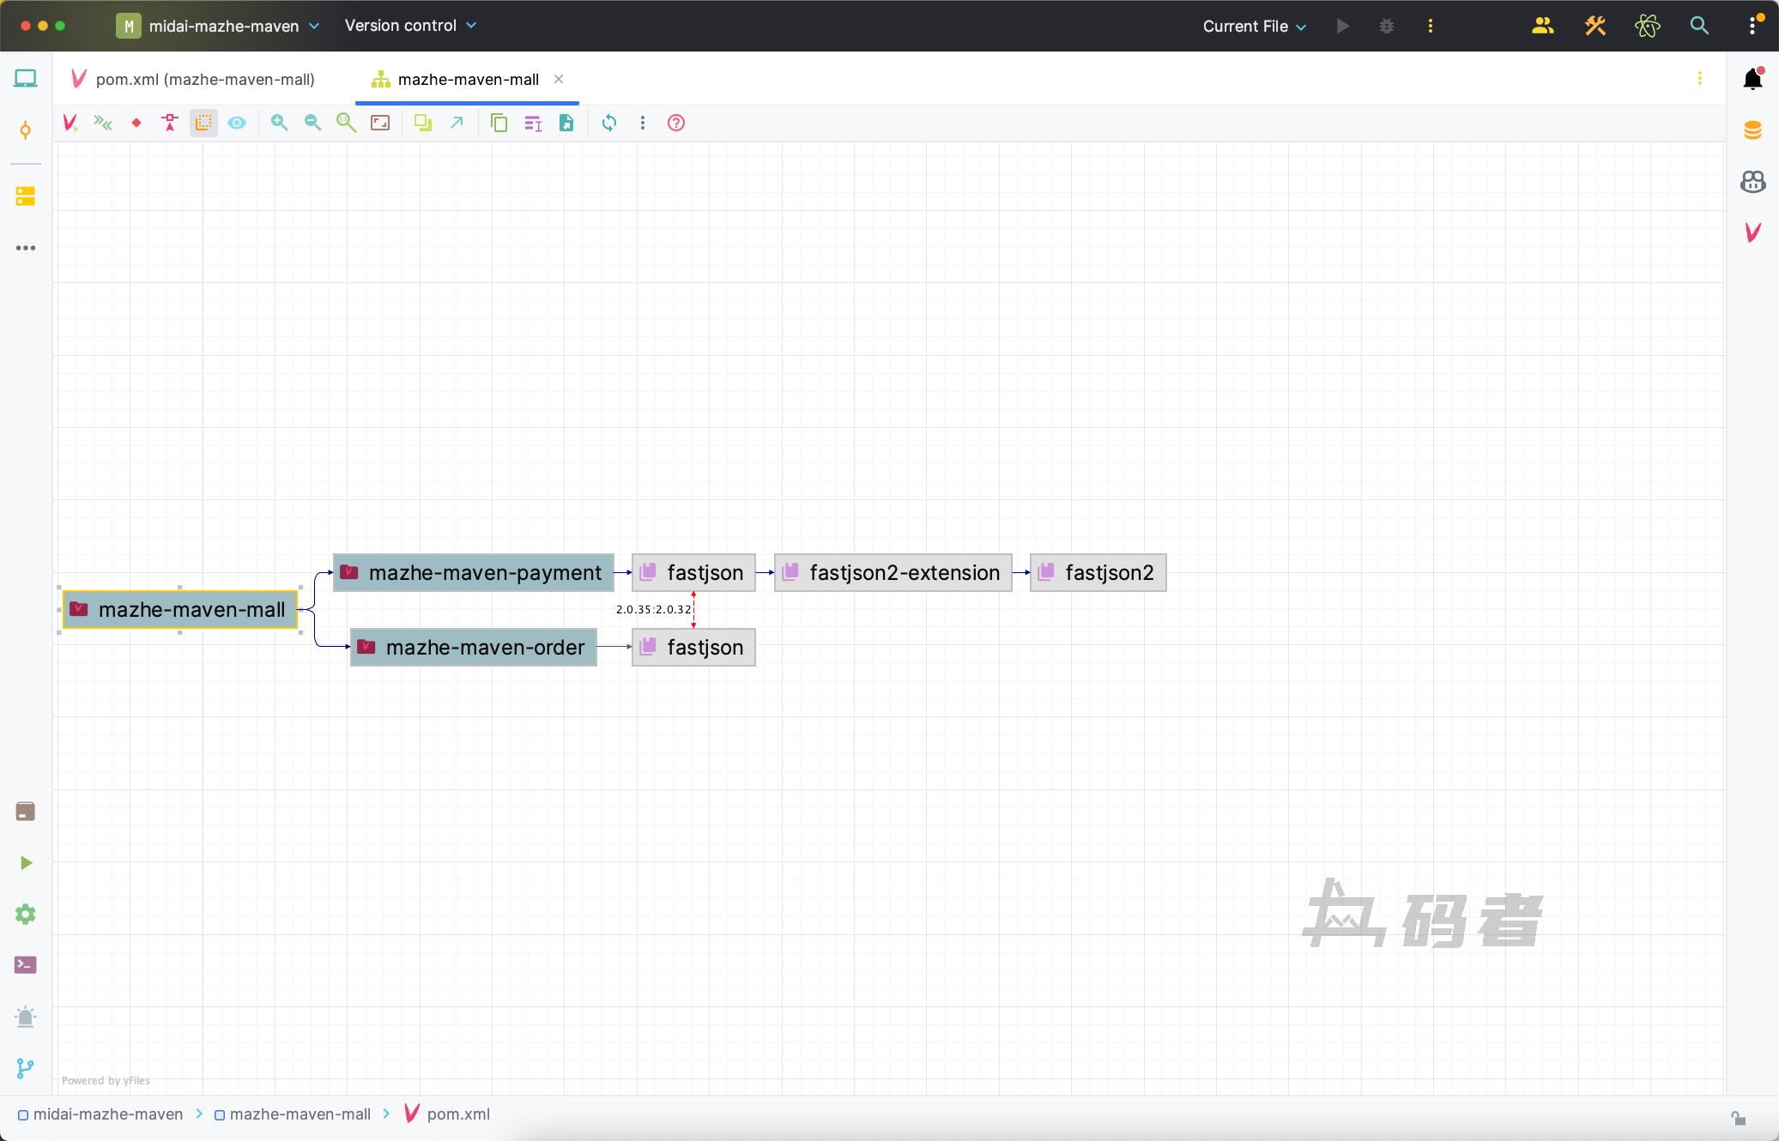Reset diagram to actual size 1:1

click(x=347, y=123)
